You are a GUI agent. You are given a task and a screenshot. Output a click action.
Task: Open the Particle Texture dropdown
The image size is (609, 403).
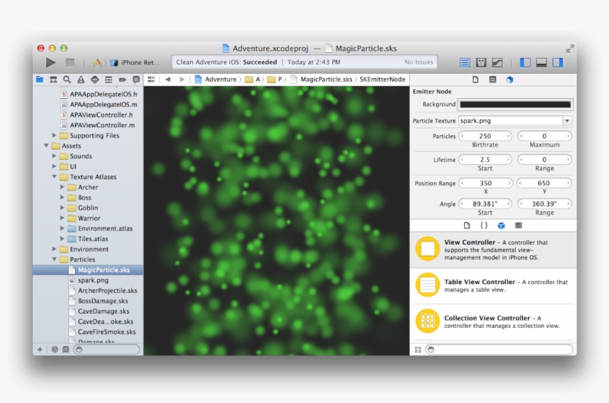tap(567, 120)
